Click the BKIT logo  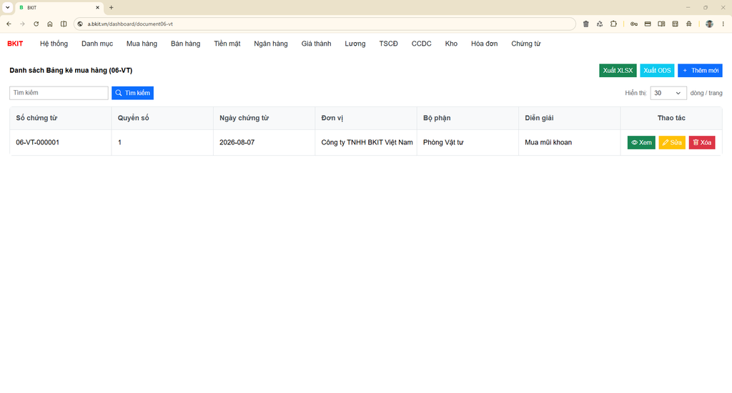pos(15,44)
